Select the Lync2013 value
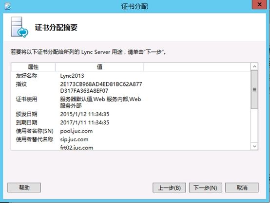270x203 pixels. coord(72,76)
